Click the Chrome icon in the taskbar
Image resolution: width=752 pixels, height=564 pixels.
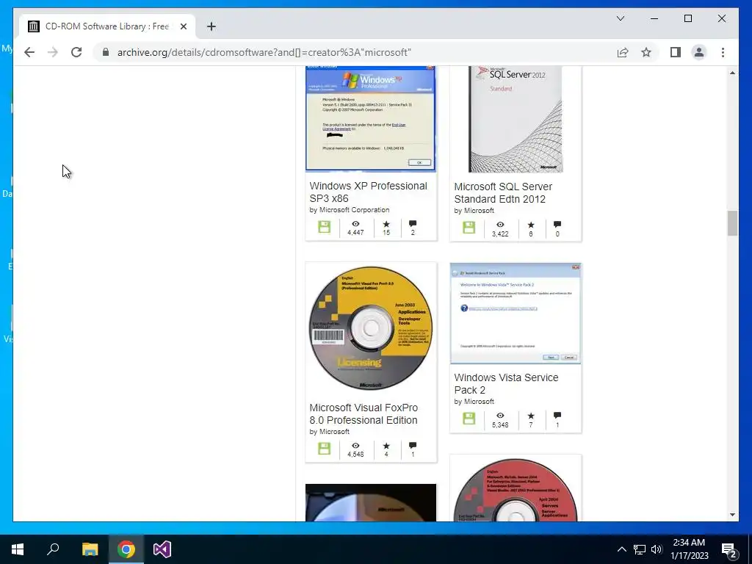tap(126, 549)
